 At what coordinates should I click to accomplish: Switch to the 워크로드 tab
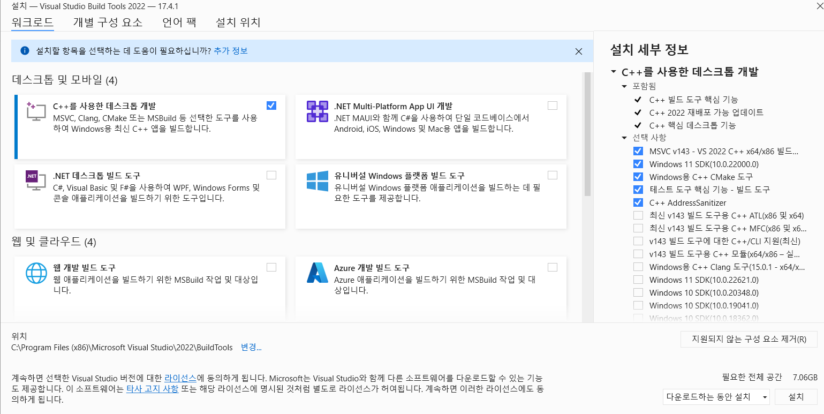point(32,22)
